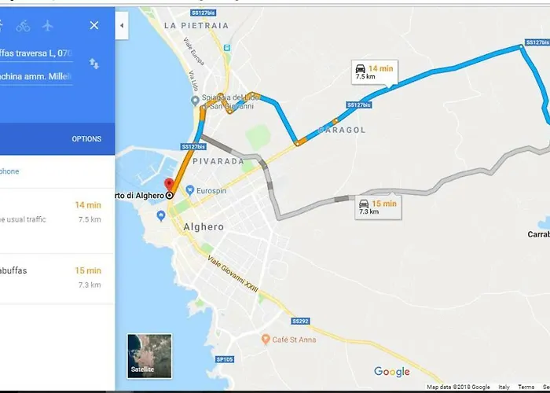Screen dimensions: 550x393
Task: Close the directions panel
Action: click(94, 25)
